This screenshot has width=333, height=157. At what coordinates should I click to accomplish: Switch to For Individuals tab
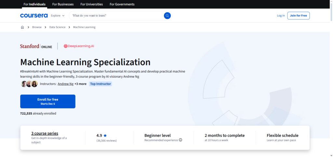click(34, 4)
